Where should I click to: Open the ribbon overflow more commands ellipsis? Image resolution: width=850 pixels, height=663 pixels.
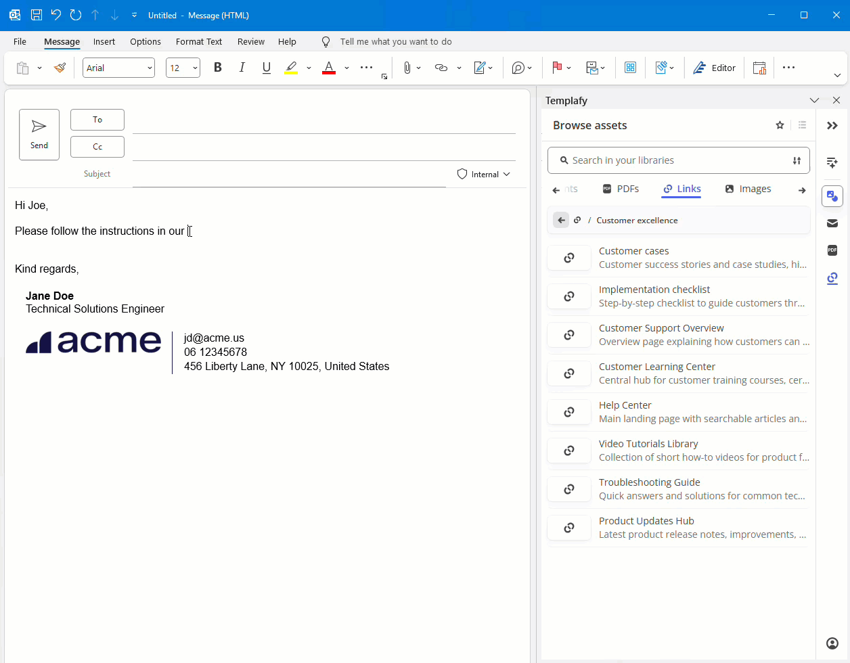click(788, 68)
